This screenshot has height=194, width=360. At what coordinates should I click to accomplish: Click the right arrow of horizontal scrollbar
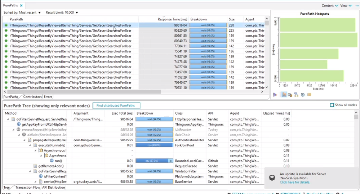point(262,92)
